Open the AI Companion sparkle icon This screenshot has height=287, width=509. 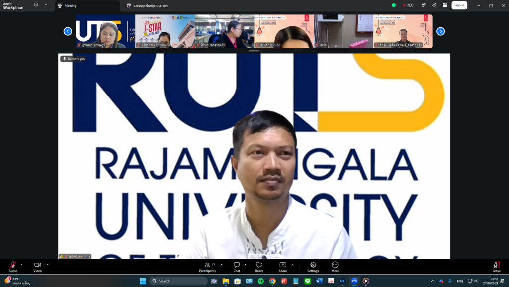(434, 5)
